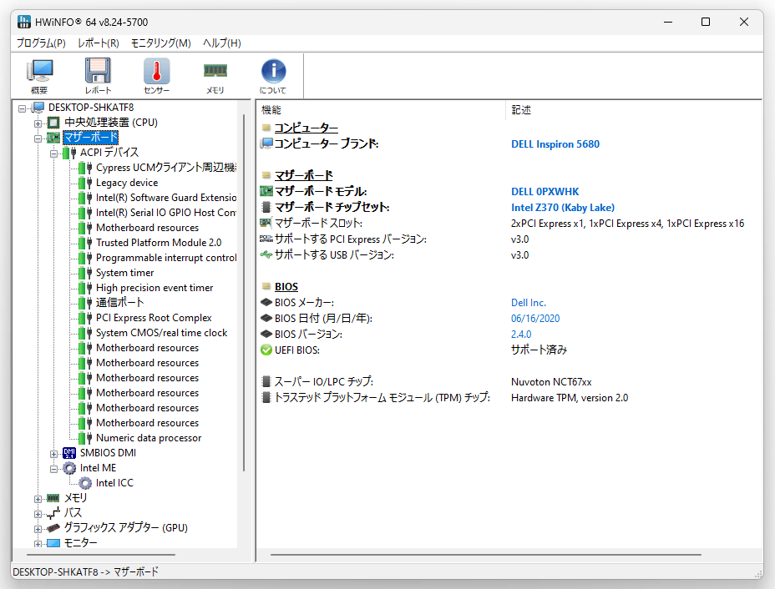This screenshot has width=775, height=589.
Task: Collapse the マザーボード tree node
Action: (x=38, y=138)
